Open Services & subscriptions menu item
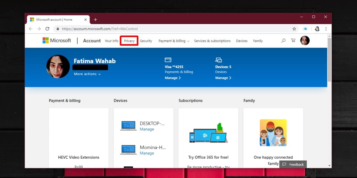 tap(212, 41)
